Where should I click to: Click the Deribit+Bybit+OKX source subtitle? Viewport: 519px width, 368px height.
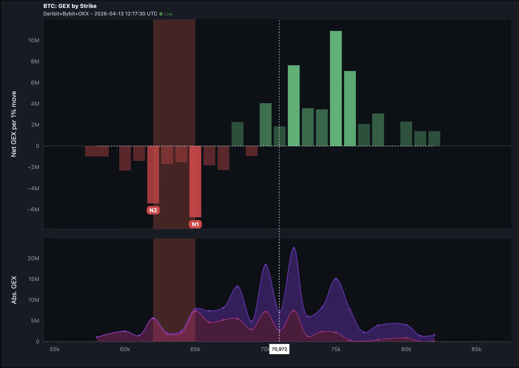pyautogui.click(x=66, y=14)
